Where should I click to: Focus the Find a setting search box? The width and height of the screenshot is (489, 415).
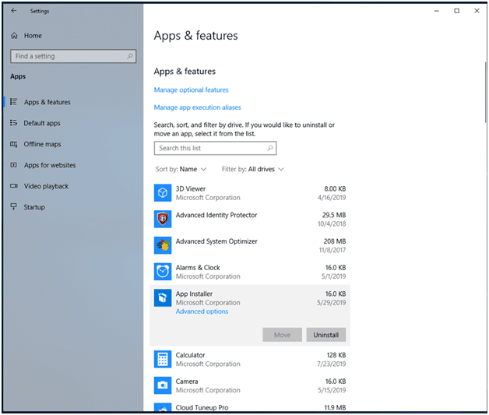click(73, 56)
